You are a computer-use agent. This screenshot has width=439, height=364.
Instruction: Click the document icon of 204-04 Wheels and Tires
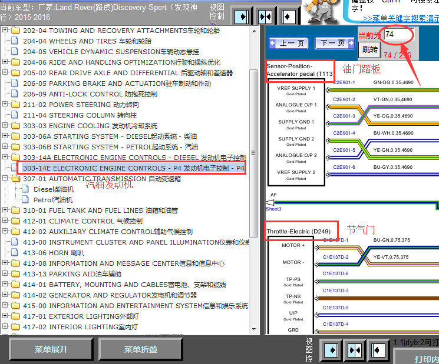(15, 41)
